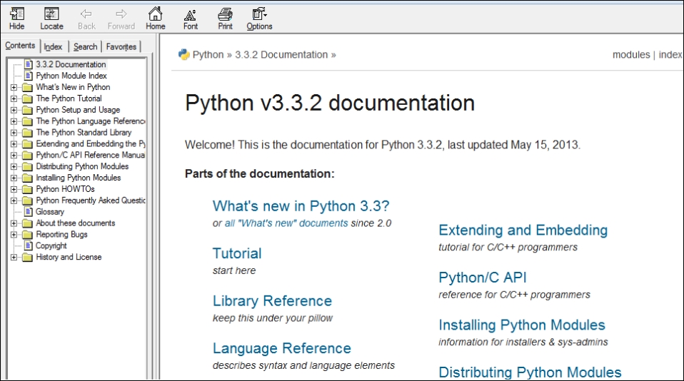This screenshot has width=684, height=381.
Task: Select History and License tree label
Action: 69,257
